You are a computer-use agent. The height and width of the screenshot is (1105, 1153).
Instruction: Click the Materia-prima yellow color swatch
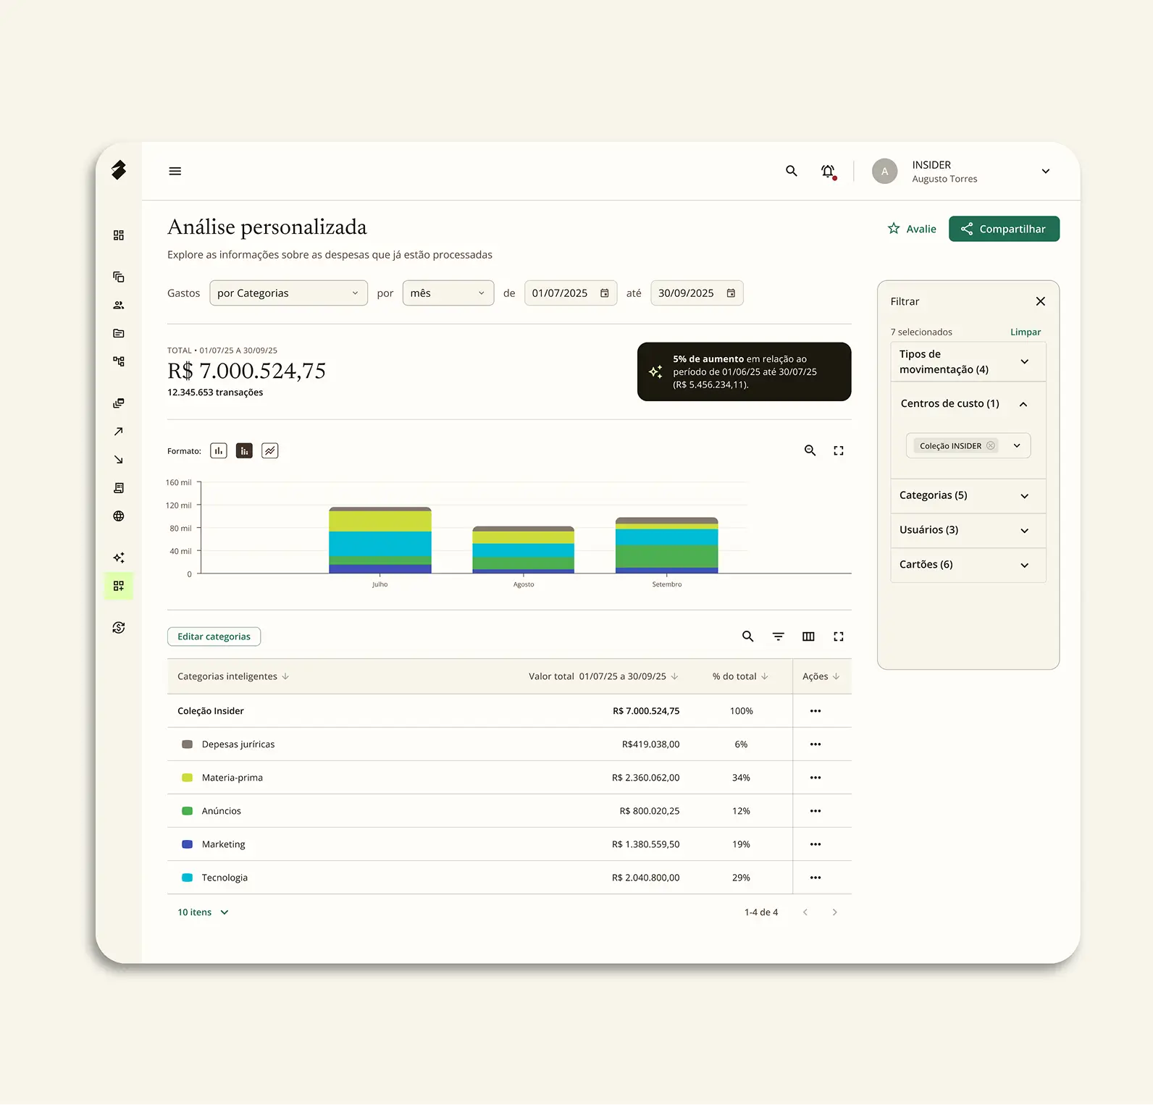tap(187, 778)
